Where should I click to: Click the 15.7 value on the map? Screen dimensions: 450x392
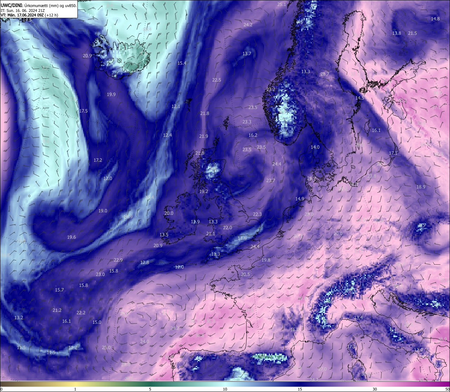pos(59,290)
